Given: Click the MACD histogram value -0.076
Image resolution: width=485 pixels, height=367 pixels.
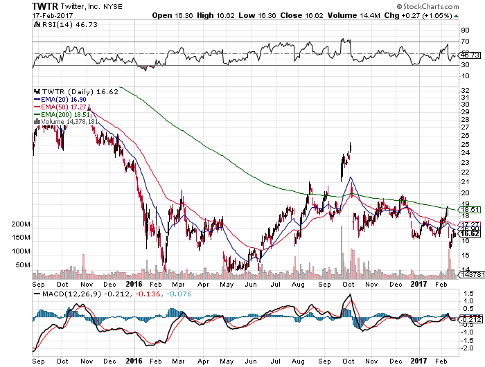Looking at the screenshot, I should point(179,294).
